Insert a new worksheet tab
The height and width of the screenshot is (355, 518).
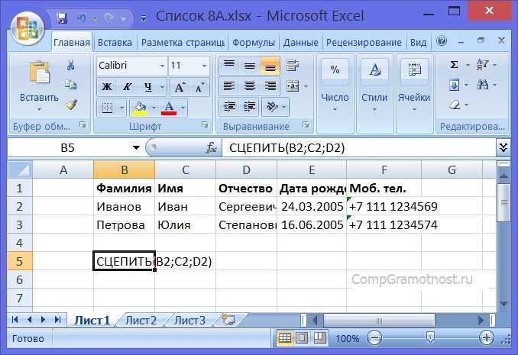[228, 319]
